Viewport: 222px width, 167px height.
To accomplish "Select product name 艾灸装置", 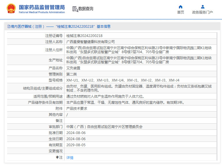I will [x=73, y=68].
